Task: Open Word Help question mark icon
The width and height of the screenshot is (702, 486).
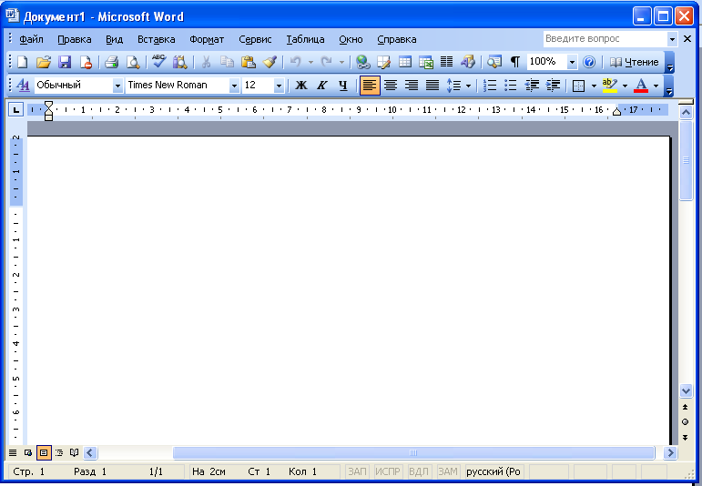Action: pos(589,62)
